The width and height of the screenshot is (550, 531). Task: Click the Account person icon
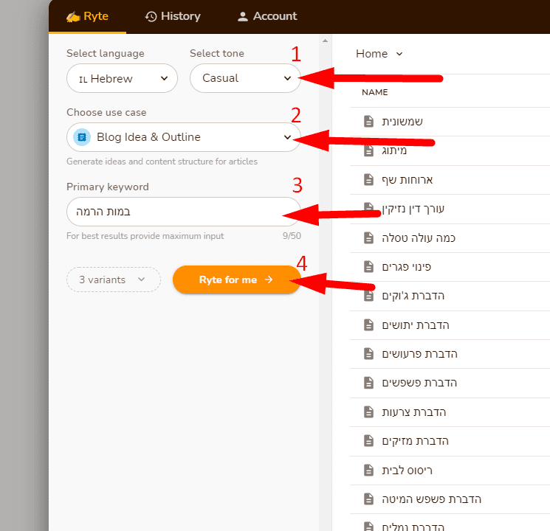242,16
